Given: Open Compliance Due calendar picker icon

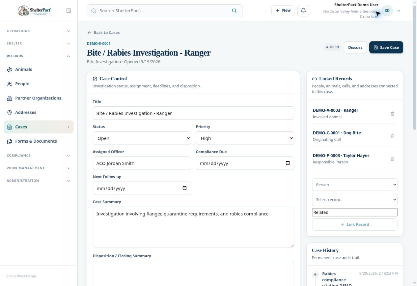Looking at the screenshot, I should point(288,163).
